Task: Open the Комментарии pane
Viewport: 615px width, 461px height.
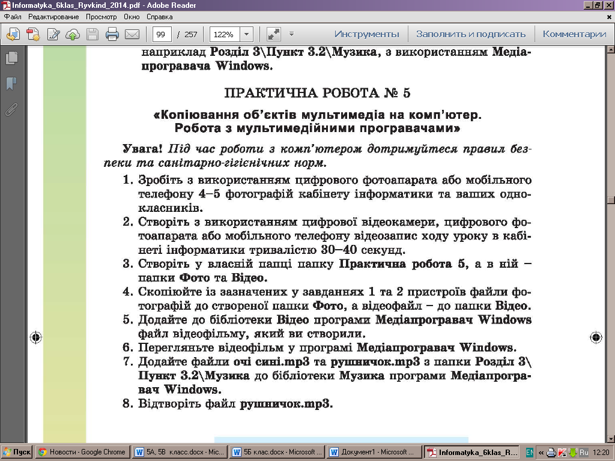Action: [575, 34]
